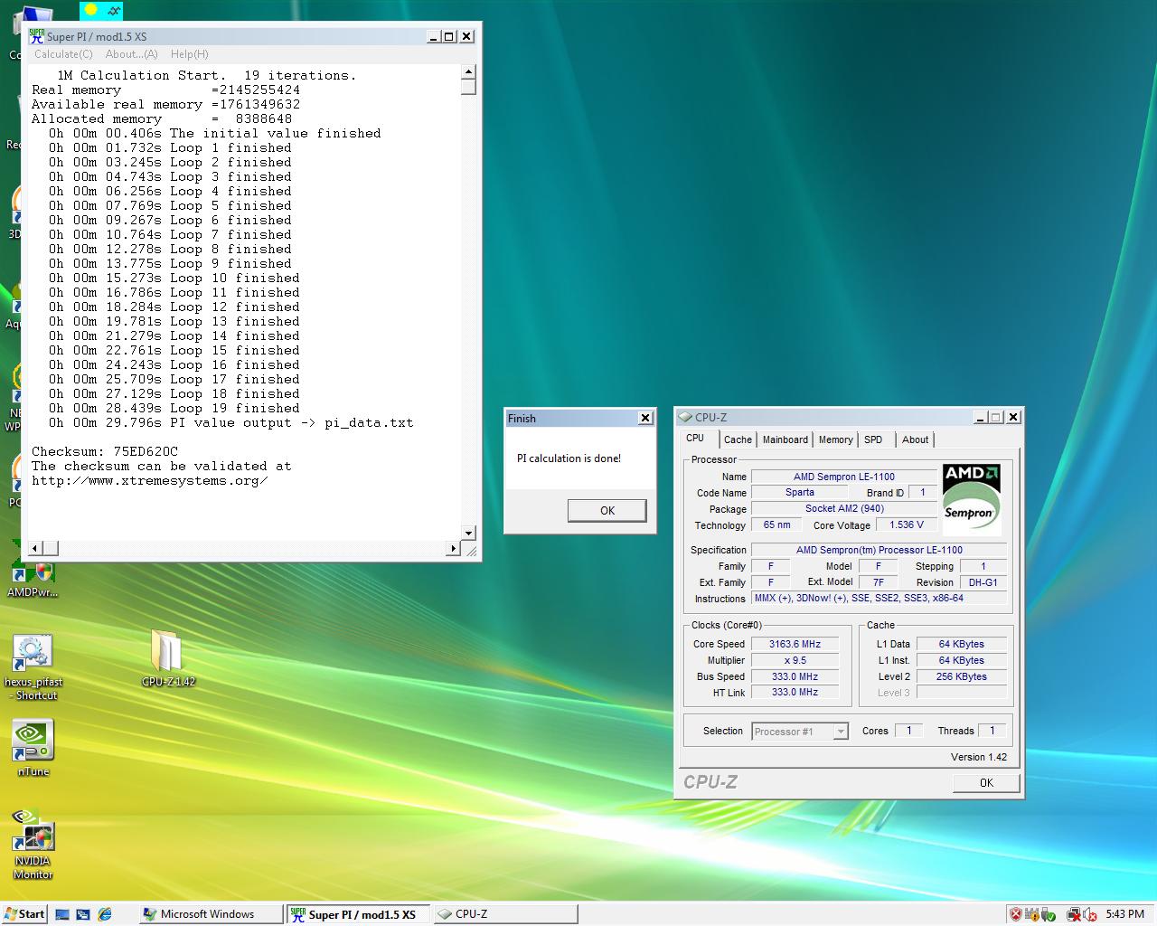This screenshot has height=926, width=1157.
Task: Click the muted volume tray icon
Action: coord(1091,914)
